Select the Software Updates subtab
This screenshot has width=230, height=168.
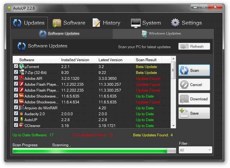(x=62, y=34)
